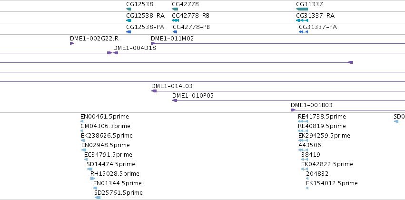Click the RH15028.5prime EST glyph
This screenshot has width=405, height=200.
pyautogui.click(x=93, y=179)
